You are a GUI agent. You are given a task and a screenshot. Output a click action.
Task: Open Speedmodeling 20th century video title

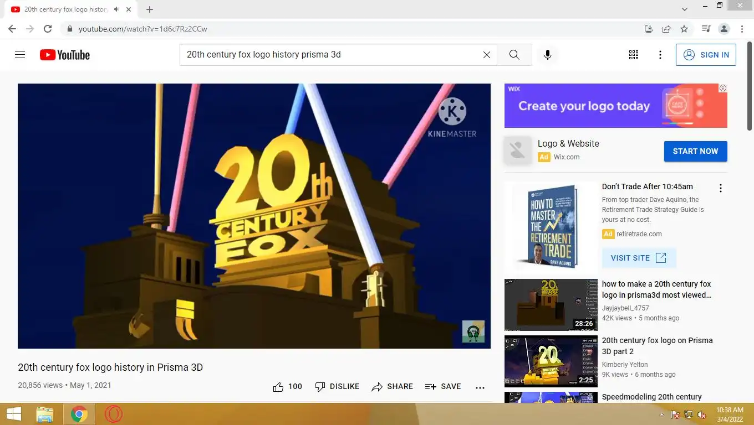pos(652,397)
